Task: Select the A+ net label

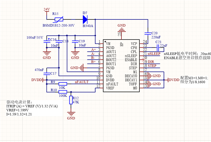Action: pyautogui.click(x=93, y=50)
